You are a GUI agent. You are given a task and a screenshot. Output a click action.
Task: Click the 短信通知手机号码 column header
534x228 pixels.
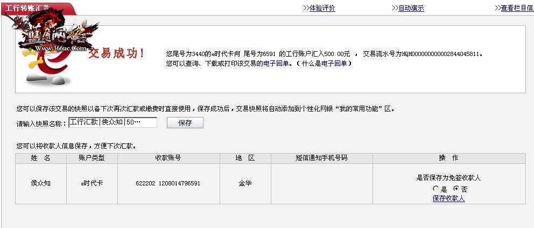321,158
